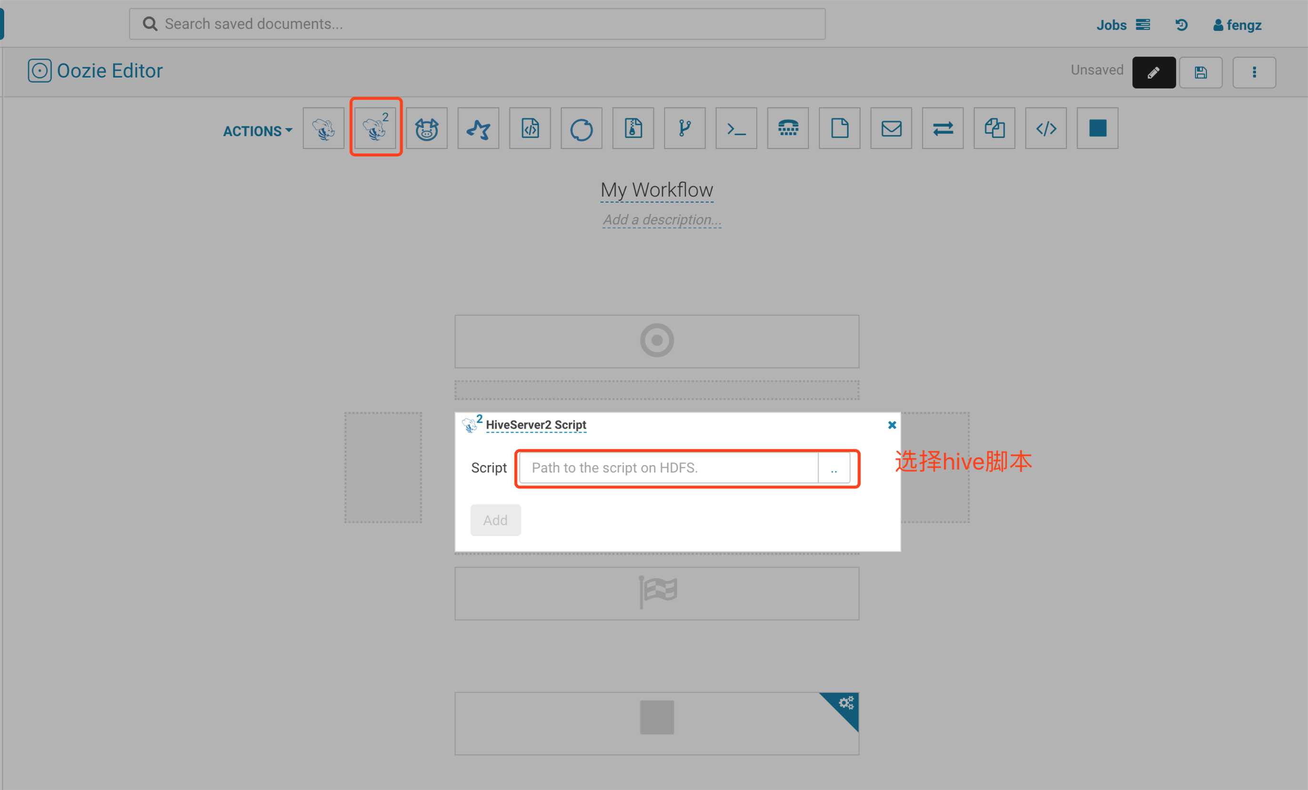Viewport: 1308px width, 790px height.
Task: Select the HDFS Fs action icon
Action: click(x=839, y=128)
